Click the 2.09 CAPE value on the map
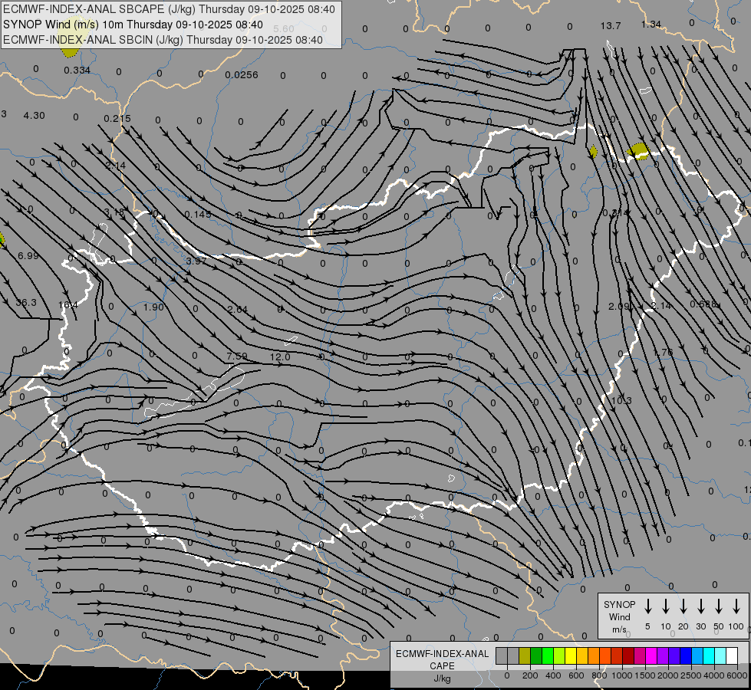 pyautogui.click(x=619, y=306)
